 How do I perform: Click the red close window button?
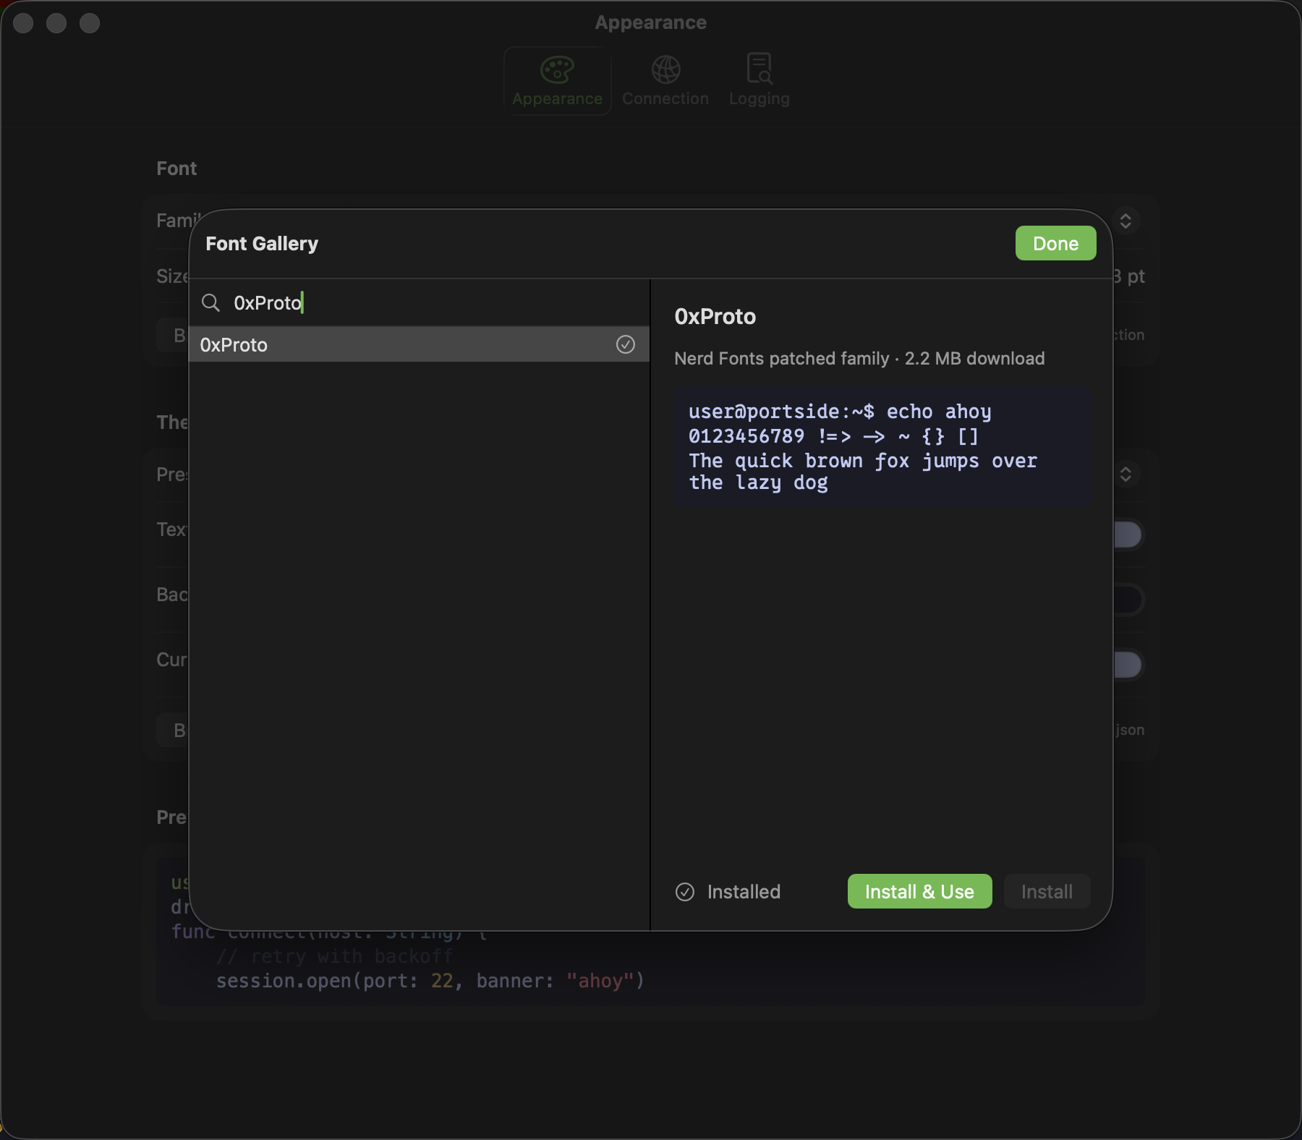pyautogui.click(x=23, y=23)
